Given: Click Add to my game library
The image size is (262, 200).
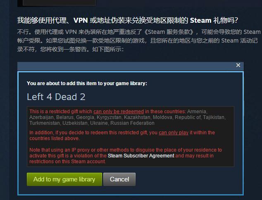Looking at the screenshot, I should point(64,179).
